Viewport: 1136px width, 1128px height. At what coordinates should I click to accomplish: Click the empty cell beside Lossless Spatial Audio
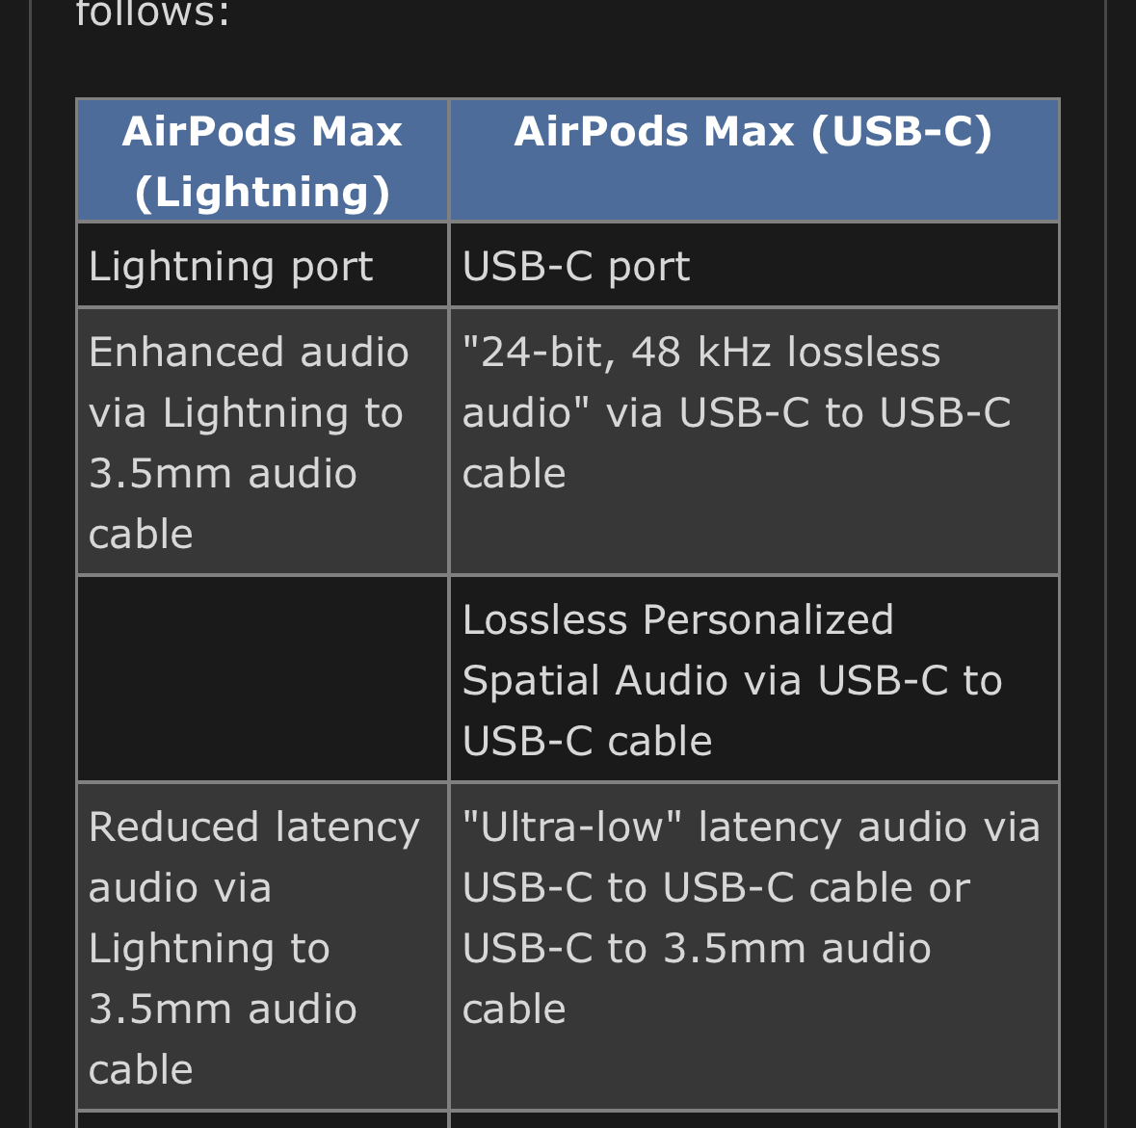coord(262,679)
